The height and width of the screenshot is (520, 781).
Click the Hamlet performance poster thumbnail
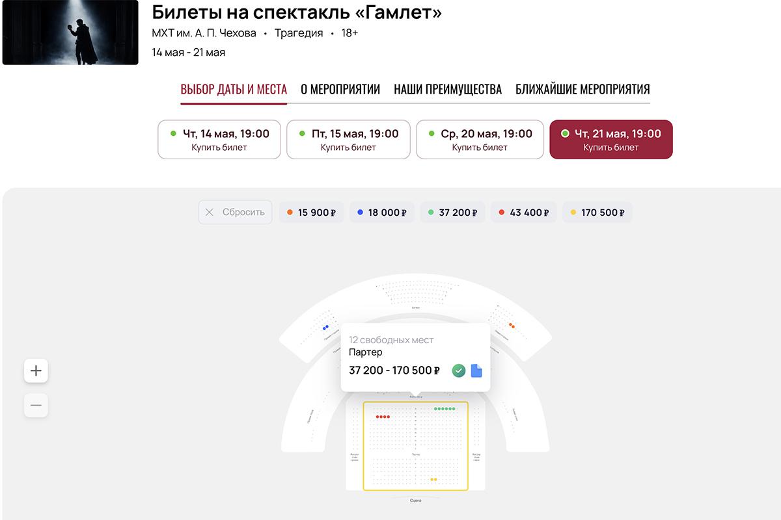coord(70,33)
